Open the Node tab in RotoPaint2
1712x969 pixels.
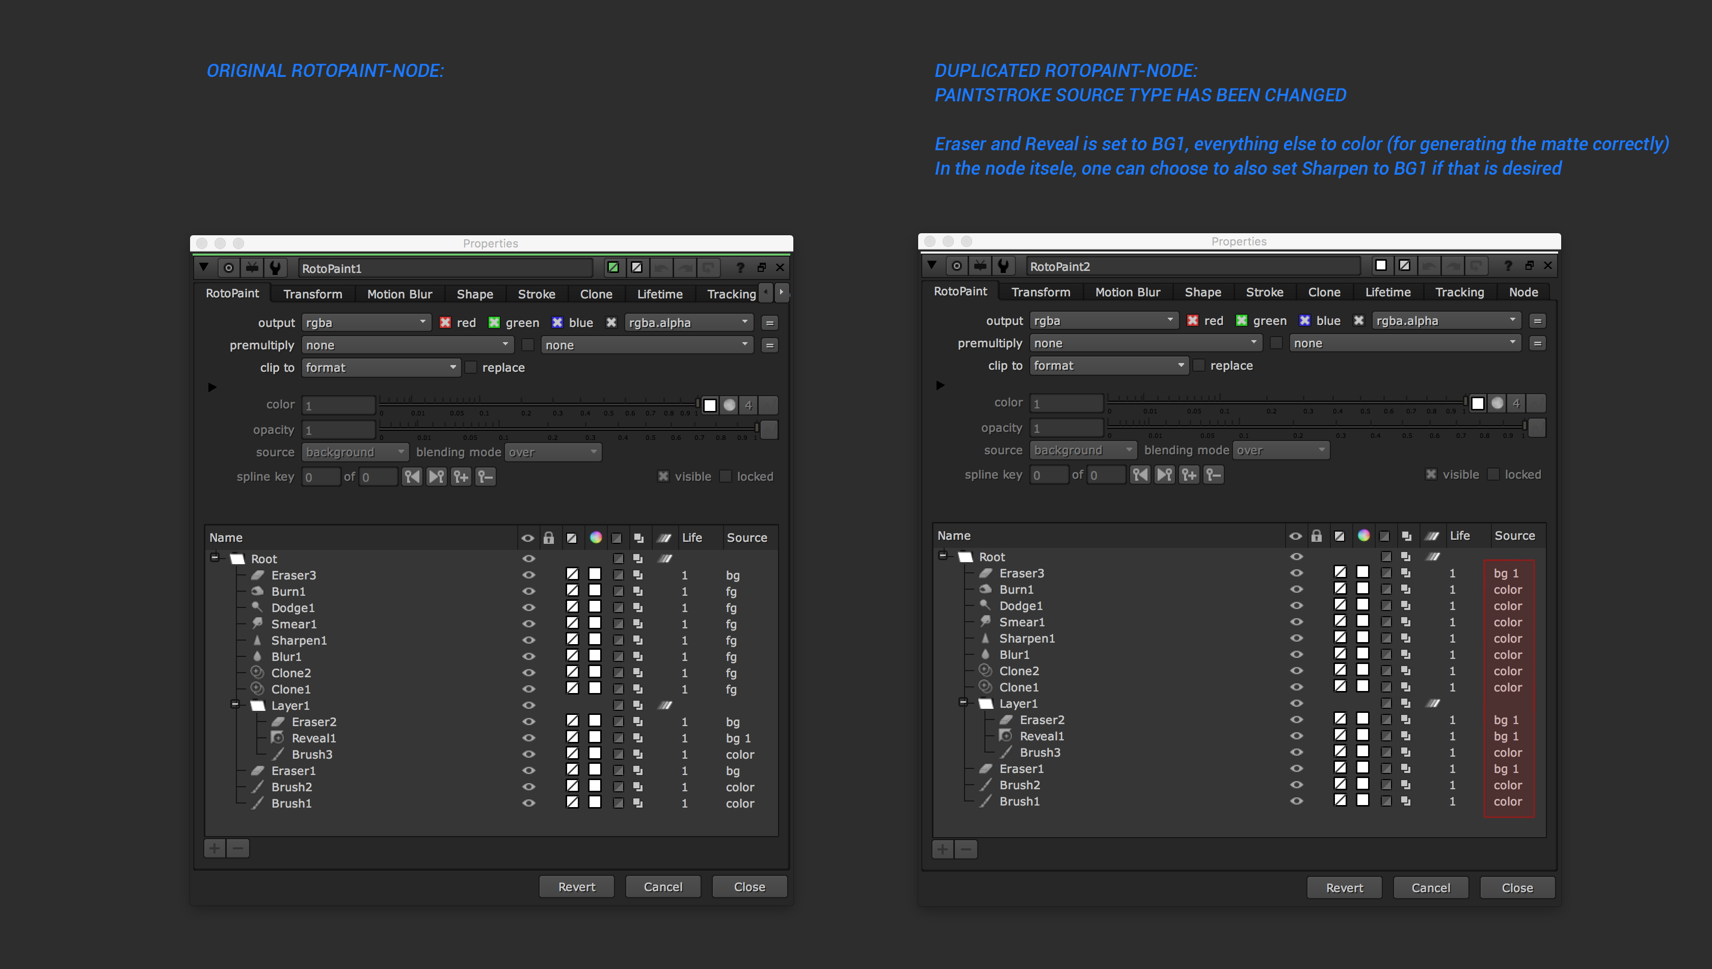click(x=1523, y=291)
